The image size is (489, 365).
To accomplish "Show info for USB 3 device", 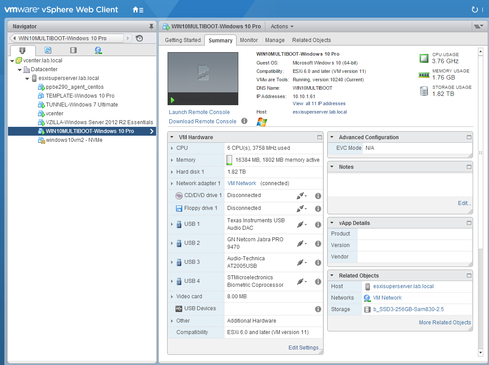I will coord(318,262).
